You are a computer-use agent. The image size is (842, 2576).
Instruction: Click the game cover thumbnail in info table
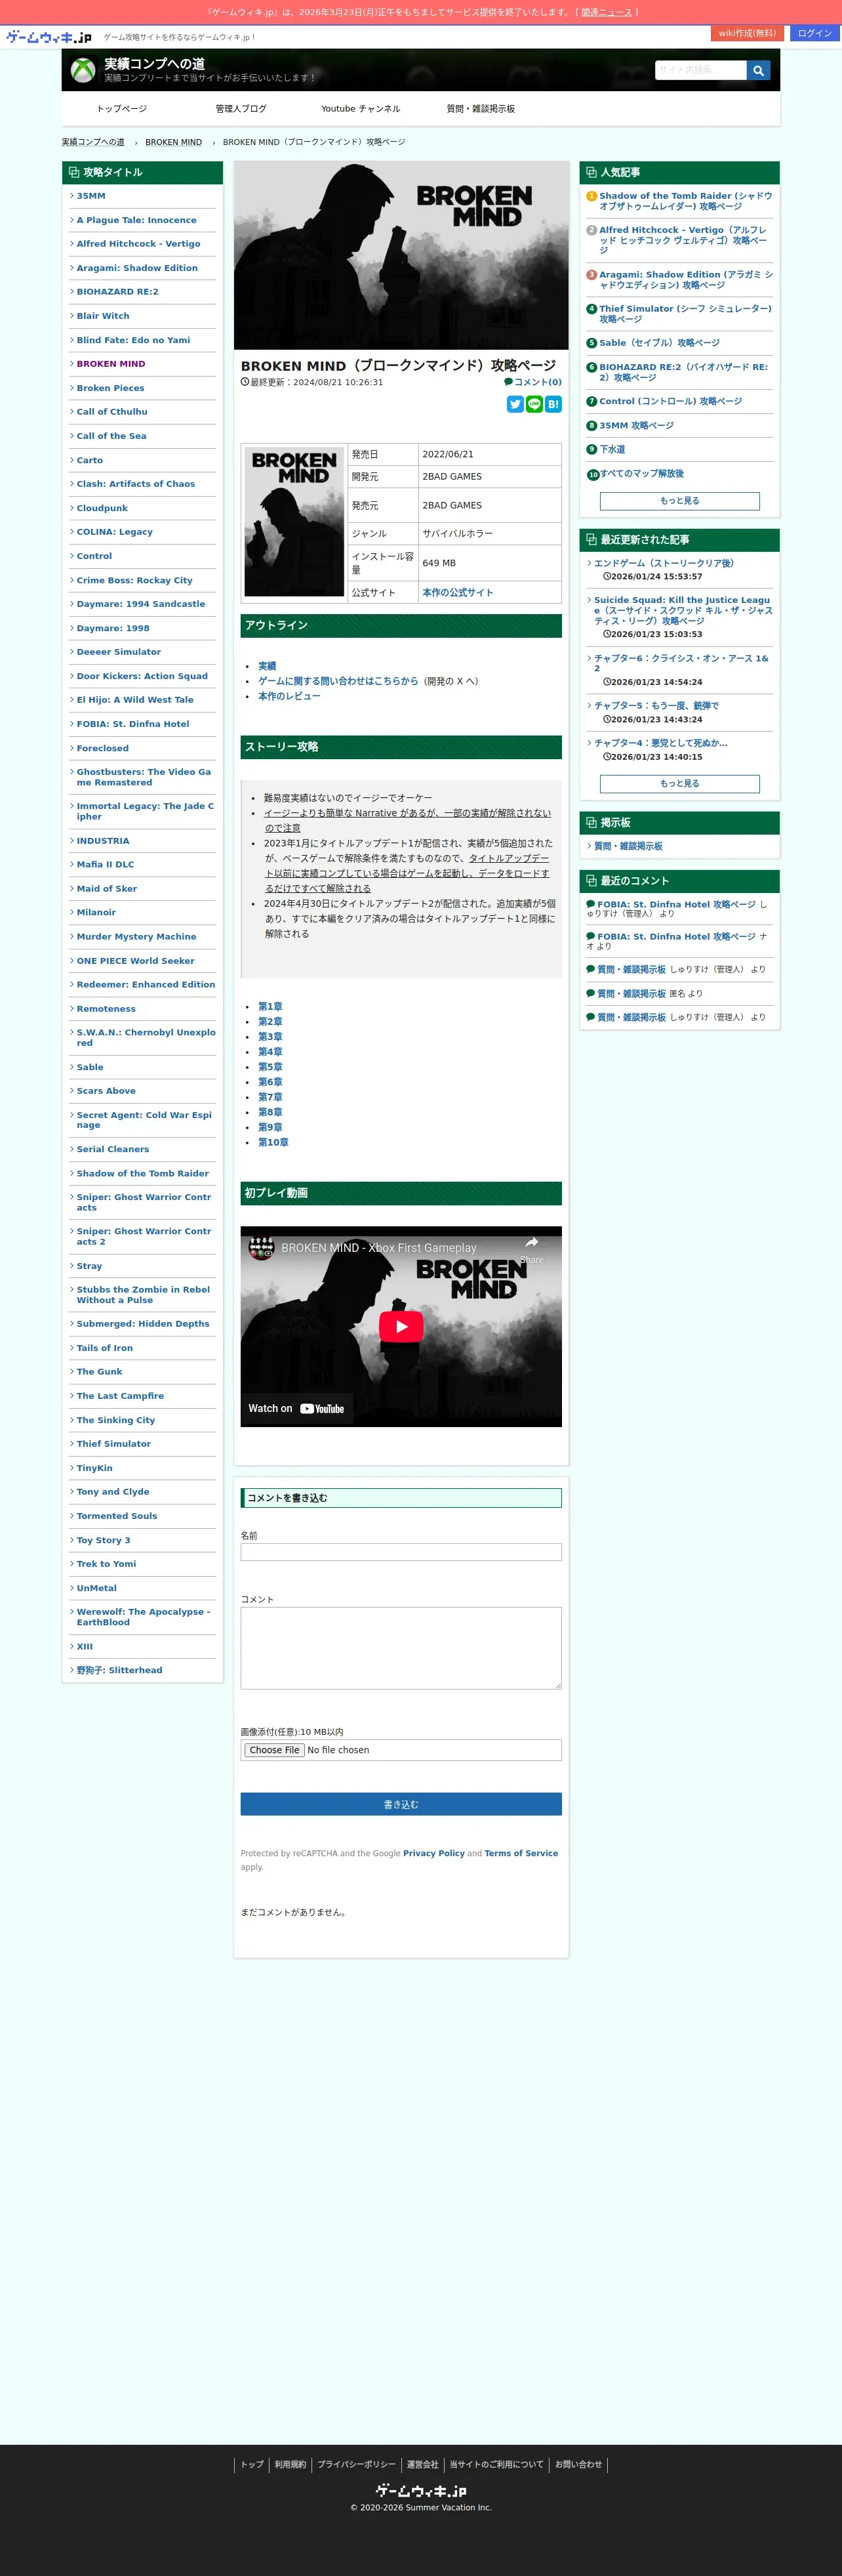tap(294, 522)
